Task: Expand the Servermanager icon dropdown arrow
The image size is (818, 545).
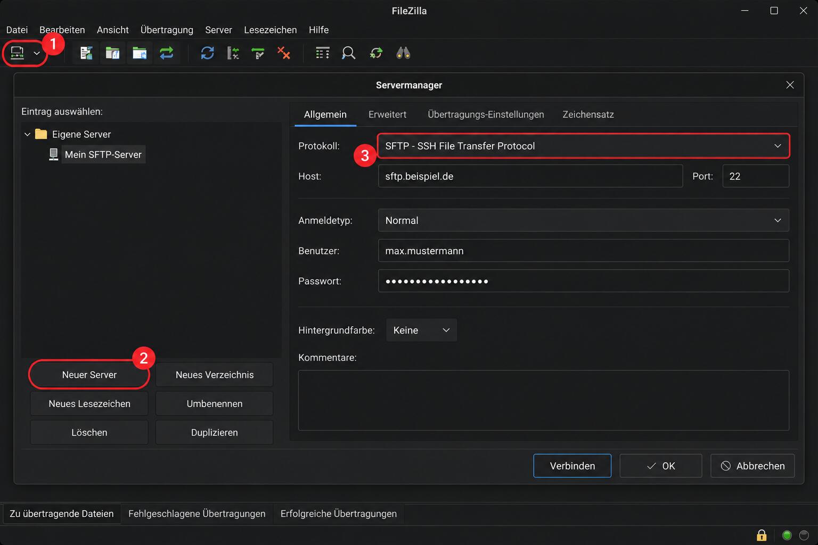Action: point(37,53)
